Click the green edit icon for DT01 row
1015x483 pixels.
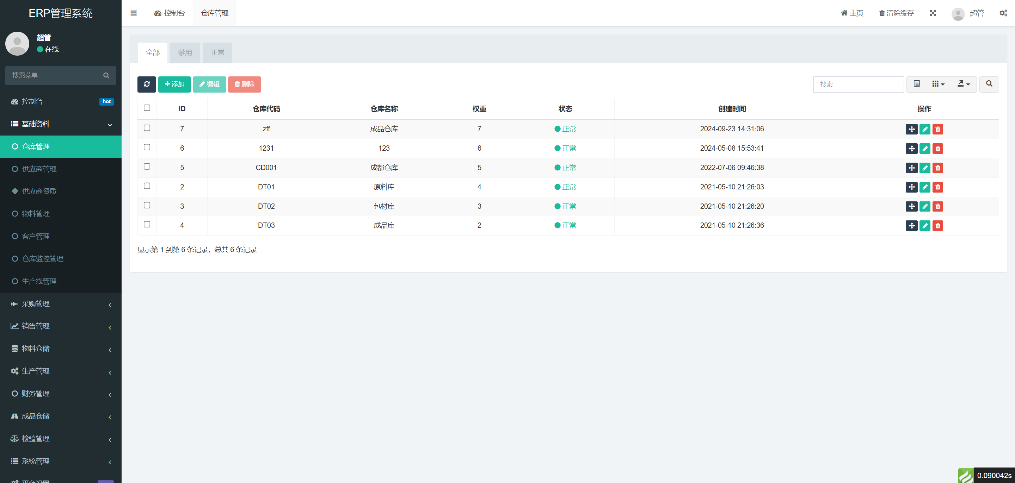[925, 187]
